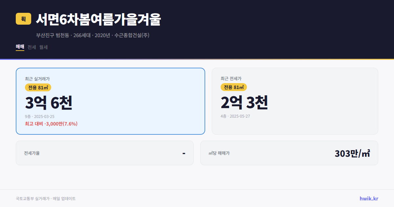Select the 최근 실거래가 price card
This screenshot has width=394, height=207.
click(110, 101)
